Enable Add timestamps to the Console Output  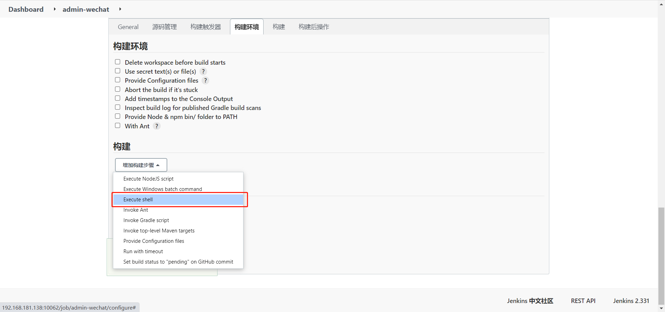(118, 98)
